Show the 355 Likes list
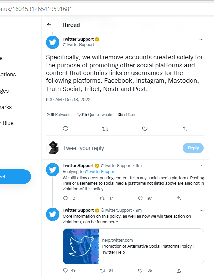The height and width of the screenshot is (277, 214). tap(126, 115)
